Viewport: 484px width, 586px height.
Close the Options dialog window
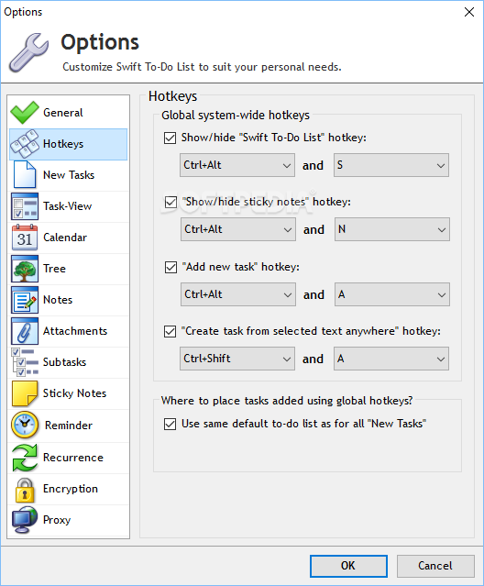(469, 12)
